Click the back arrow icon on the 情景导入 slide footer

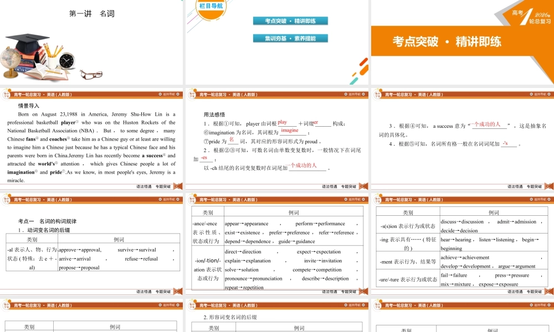178,186
